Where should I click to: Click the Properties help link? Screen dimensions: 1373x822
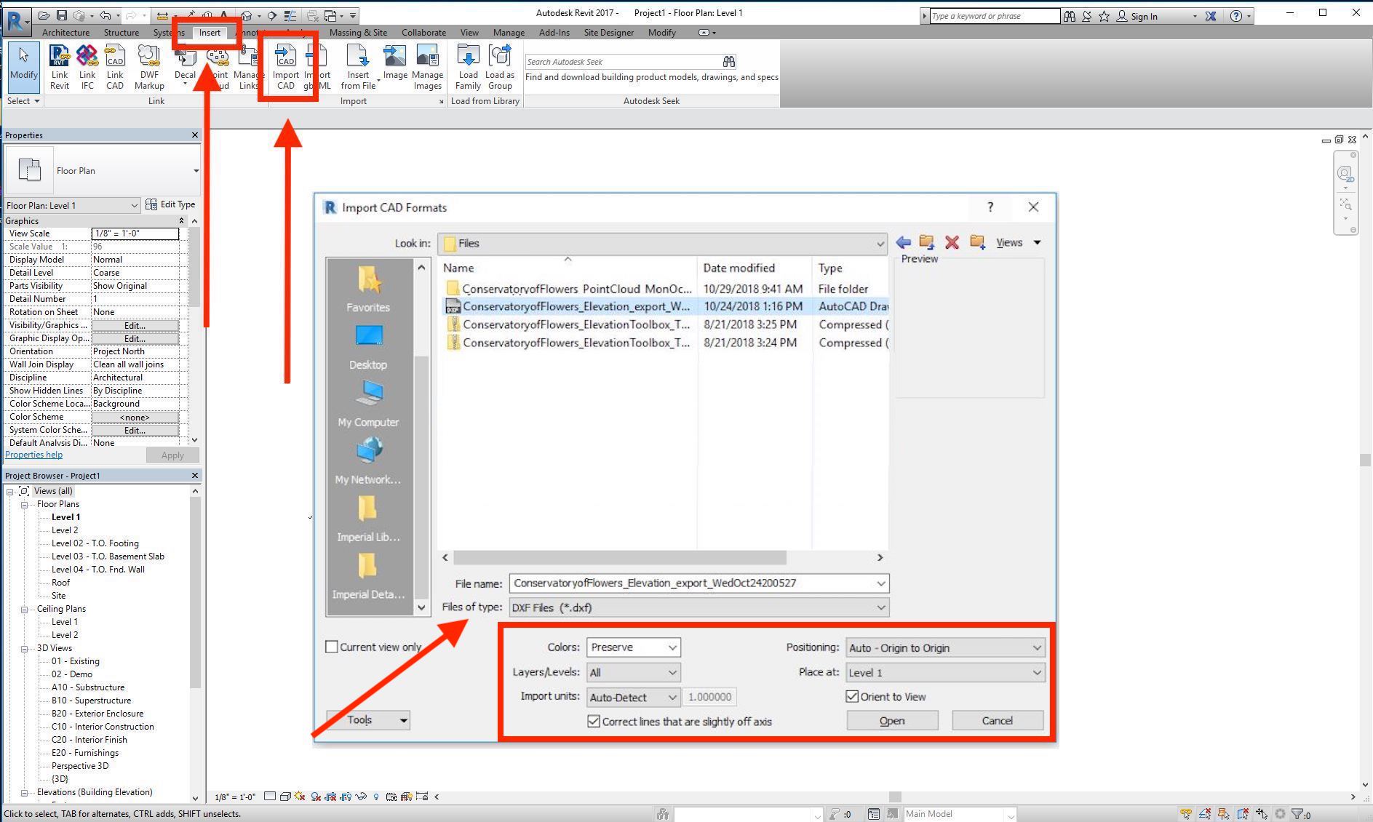[x=33, y=454]
